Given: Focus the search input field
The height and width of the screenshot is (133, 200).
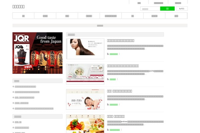Looking at the screenshot, I should pos(150,9).
